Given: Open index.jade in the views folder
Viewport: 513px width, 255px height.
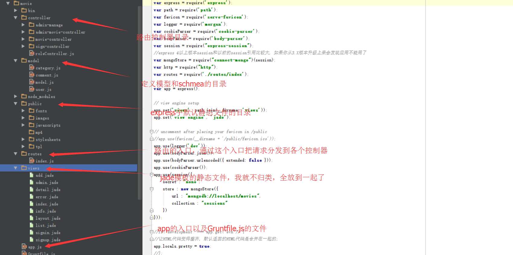Looking at the screenshot, I should tap(47, 204).
